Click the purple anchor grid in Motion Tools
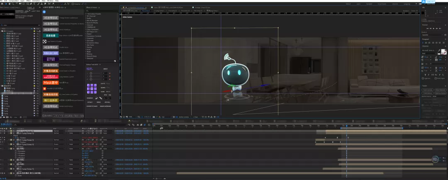This screenshot has height=180, width=448. [x=92, y=89]
